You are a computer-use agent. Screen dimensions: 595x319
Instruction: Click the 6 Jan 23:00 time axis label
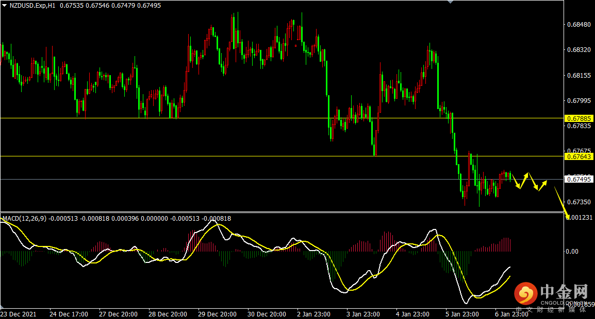[511, 314]
